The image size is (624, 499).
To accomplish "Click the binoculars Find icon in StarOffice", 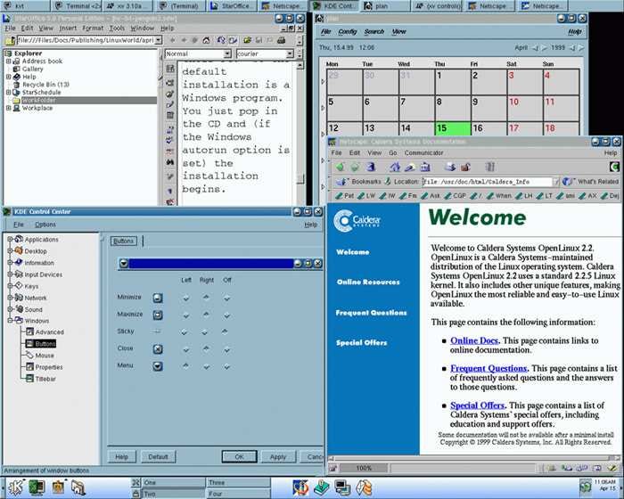I will (170, 162).
